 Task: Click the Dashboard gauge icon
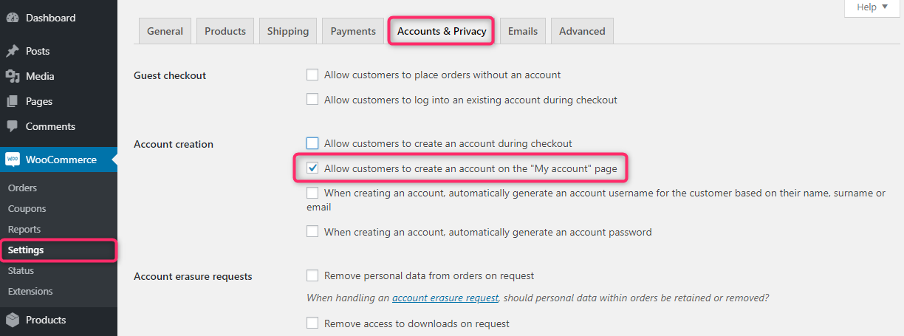pyautogui.click(x=13, y=18)
